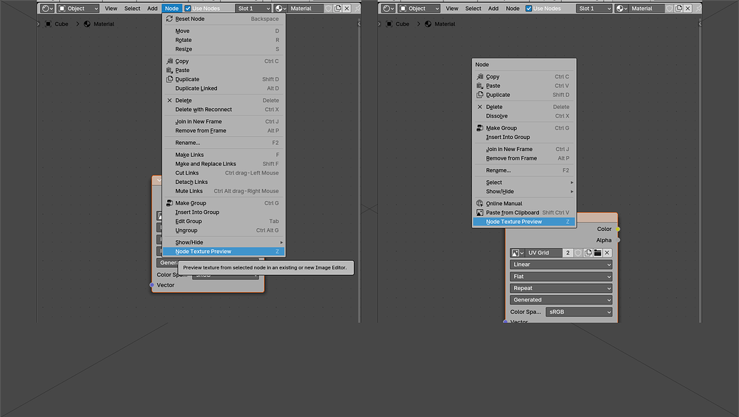
Task: Choose Reset Node in left Node menu
Action: point(223,19)
